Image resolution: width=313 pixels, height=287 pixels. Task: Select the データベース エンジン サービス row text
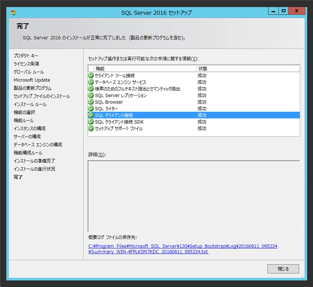(121, 82)
